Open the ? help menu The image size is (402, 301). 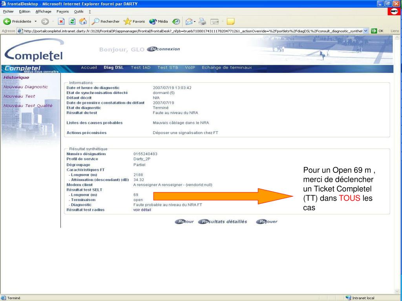90,11
